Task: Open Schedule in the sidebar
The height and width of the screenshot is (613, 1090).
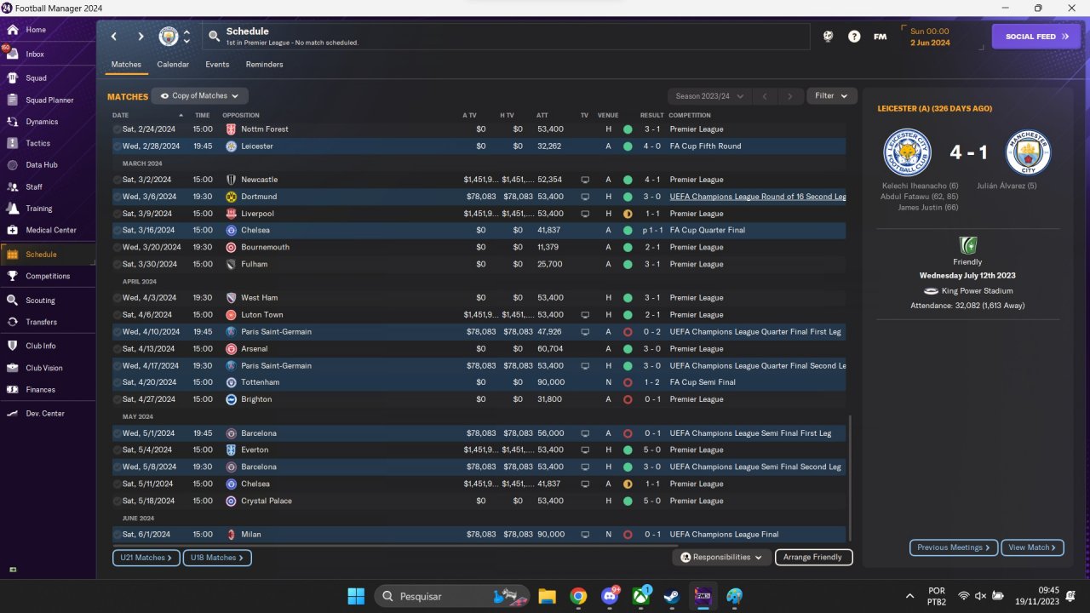Action: 48,255
